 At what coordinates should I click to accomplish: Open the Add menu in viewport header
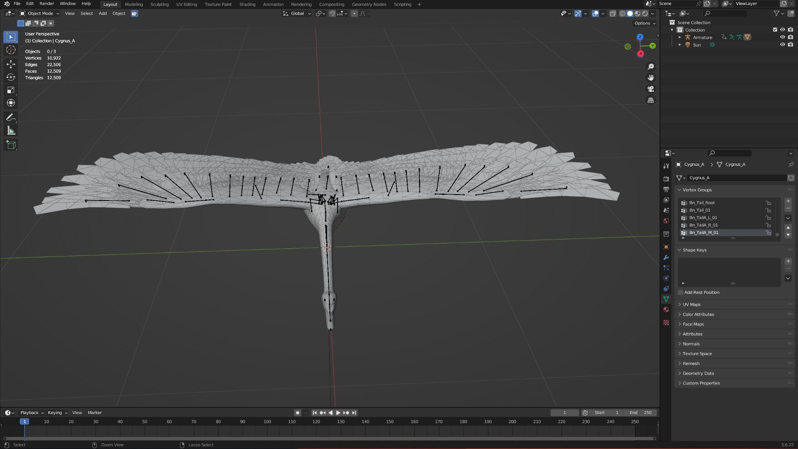tap(102, 13)
